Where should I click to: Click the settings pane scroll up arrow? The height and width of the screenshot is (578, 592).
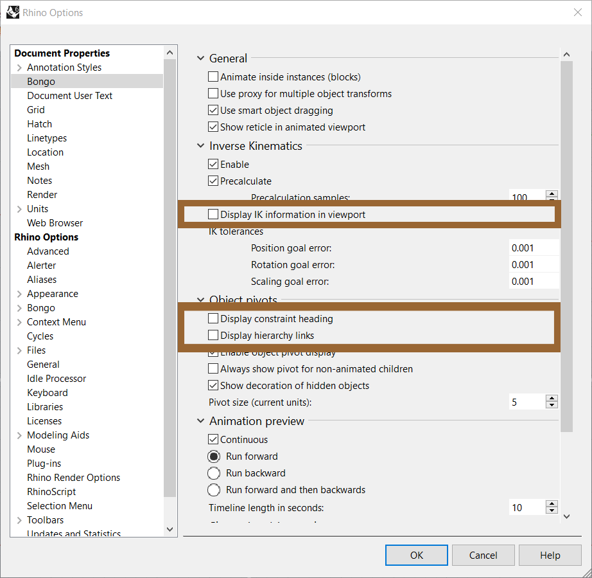click(x=566, y=55)
